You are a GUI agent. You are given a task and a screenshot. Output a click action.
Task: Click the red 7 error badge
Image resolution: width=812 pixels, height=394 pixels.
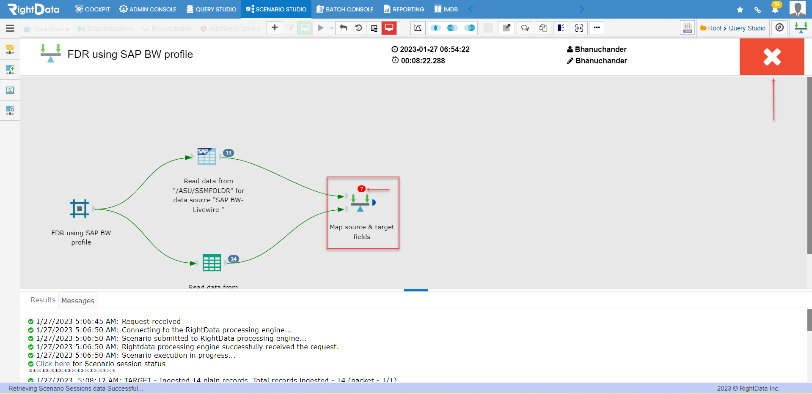[361, 189]
